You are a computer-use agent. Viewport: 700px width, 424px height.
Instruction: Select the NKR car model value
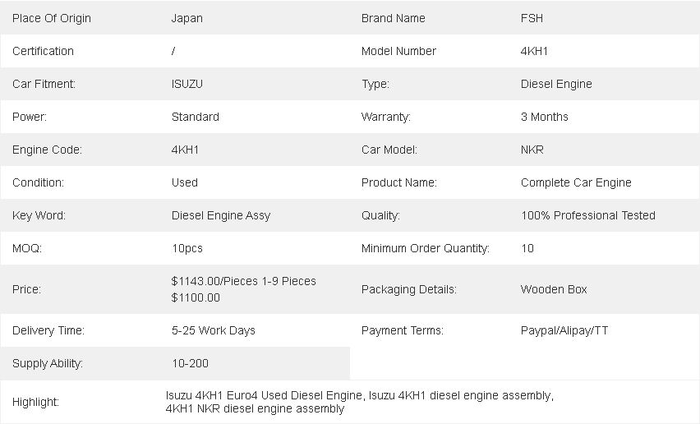click(x=532, y=150)
